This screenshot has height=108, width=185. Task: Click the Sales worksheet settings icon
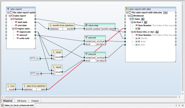click(143, 19)
